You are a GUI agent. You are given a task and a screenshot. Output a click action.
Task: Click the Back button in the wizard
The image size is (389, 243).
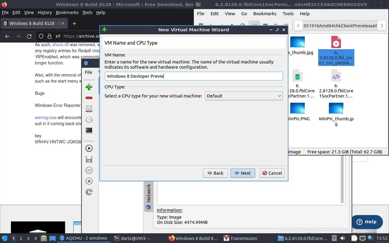pyautogui.click(x=215, y=173)
